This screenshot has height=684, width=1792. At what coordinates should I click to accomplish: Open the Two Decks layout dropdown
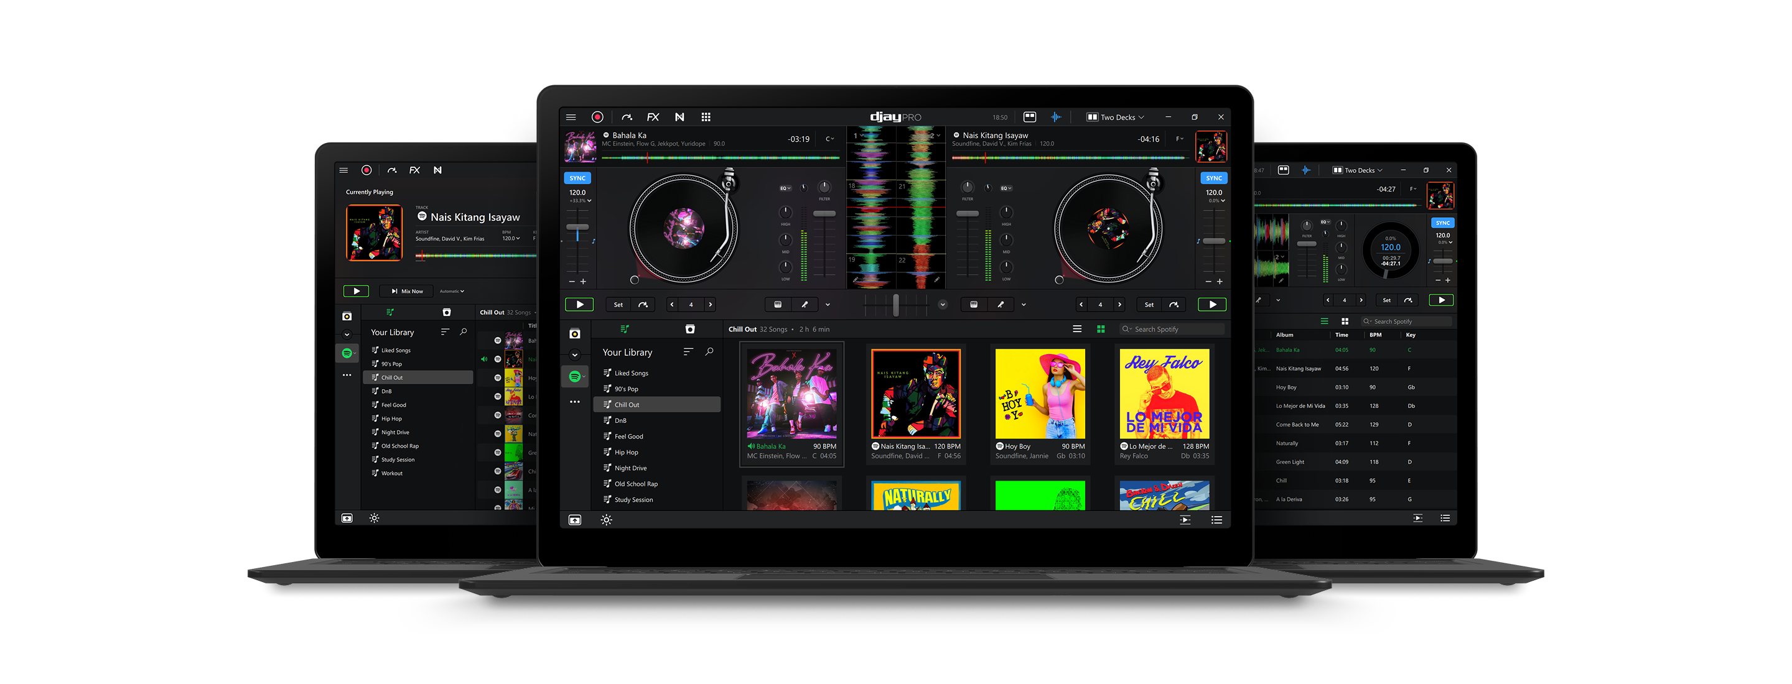(1116, 117)
